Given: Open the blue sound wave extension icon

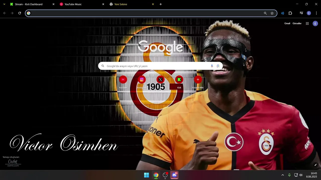Looking at the screenshot, I should (283, 13).
